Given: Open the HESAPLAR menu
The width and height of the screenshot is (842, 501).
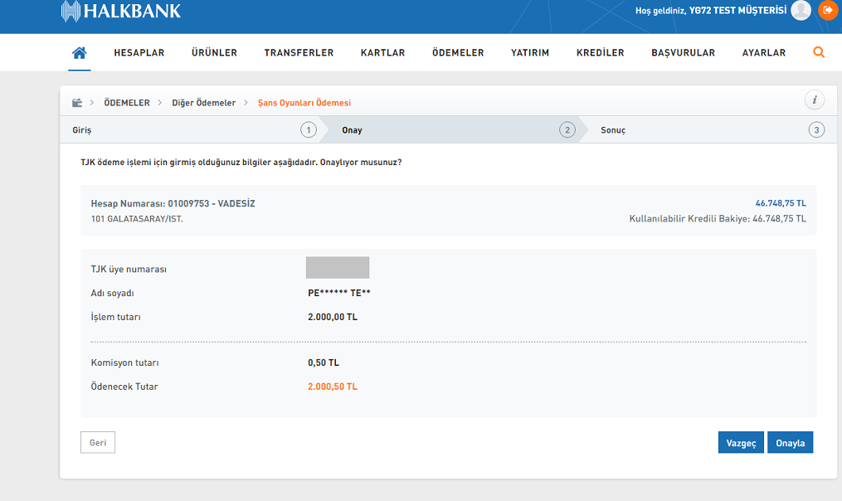Looking at the screenshot, I should 139,52.
